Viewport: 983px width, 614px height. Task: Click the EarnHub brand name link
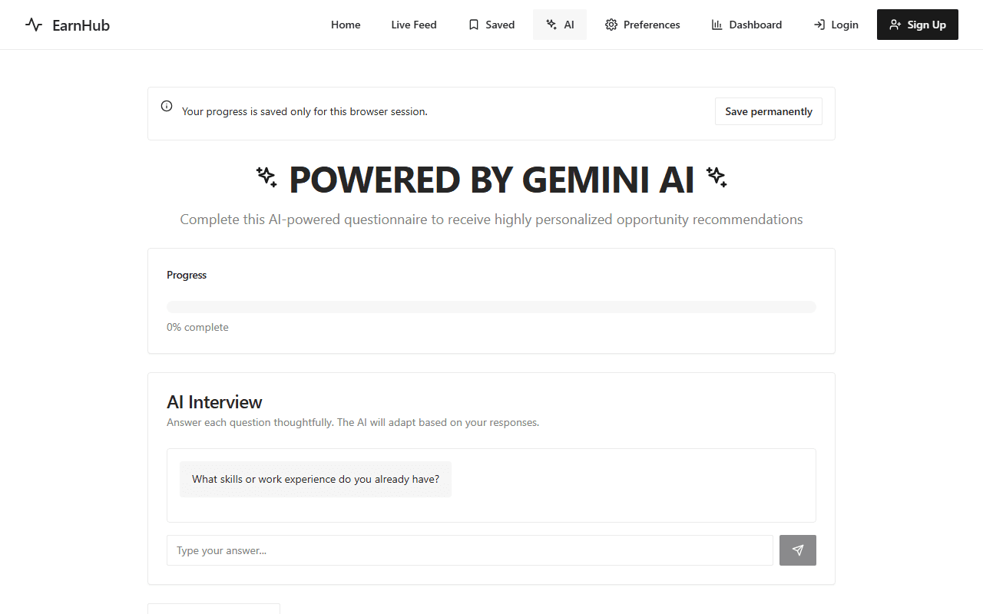coord(81,25)
